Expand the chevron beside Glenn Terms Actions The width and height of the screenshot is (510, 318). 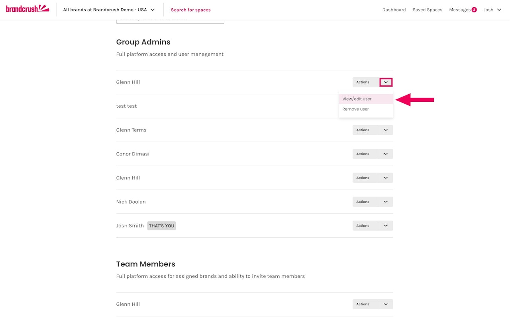click(x=386, y=130)
